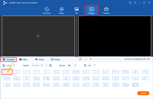Stop the preview playback

click(86, 59)
